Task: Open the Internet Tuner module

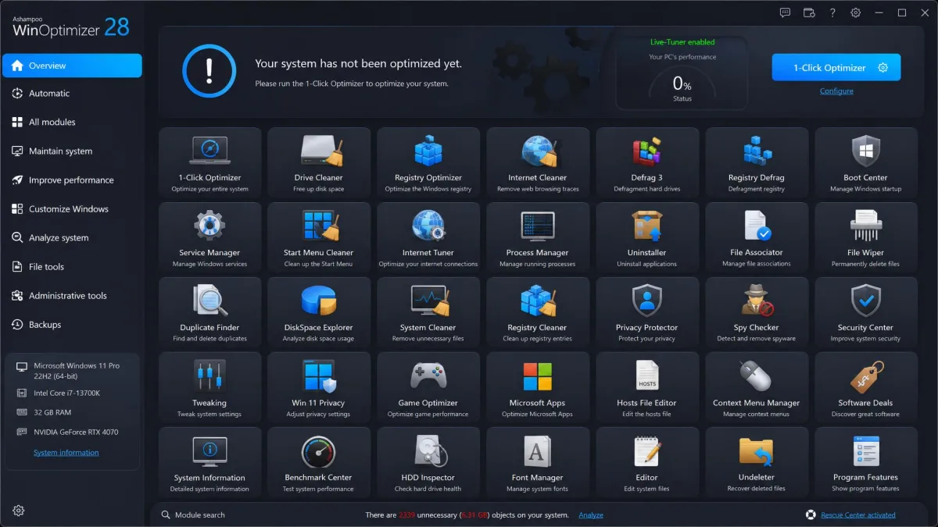Action: coord(428,238)
